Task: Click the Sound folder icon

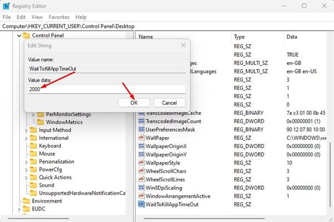Action: [33, 185]
